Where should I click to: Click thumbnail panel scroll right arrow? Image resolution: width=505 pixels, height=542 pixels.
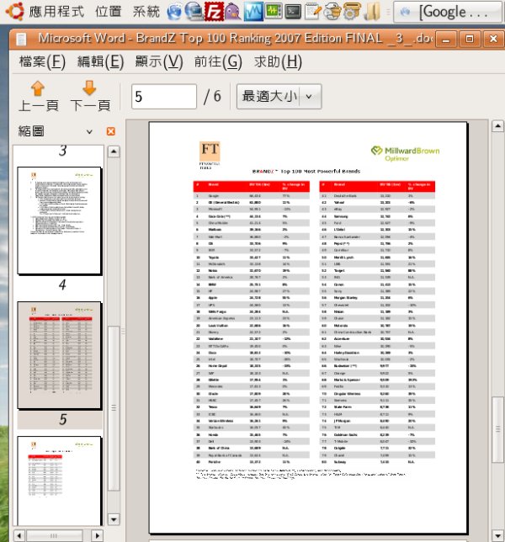point(98,536)
